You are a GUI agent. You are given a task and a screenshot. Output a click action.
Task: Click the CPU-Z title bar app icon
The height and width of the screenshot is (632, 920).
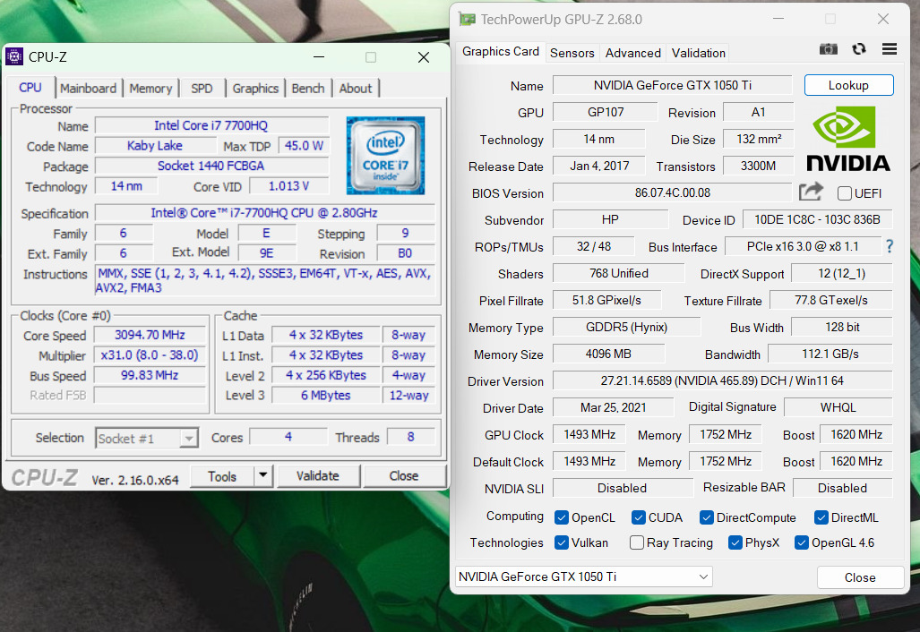[14, 57]
